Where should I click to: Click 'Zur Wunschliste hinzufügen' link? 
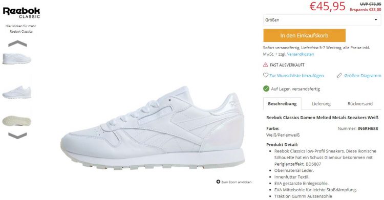point(296,76)
